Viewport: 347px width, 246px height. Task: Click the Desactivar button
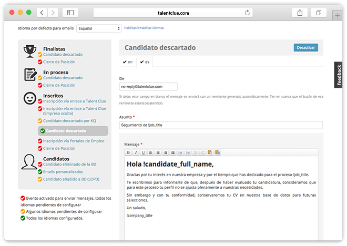pyautogui.click(x=306, y=47)
